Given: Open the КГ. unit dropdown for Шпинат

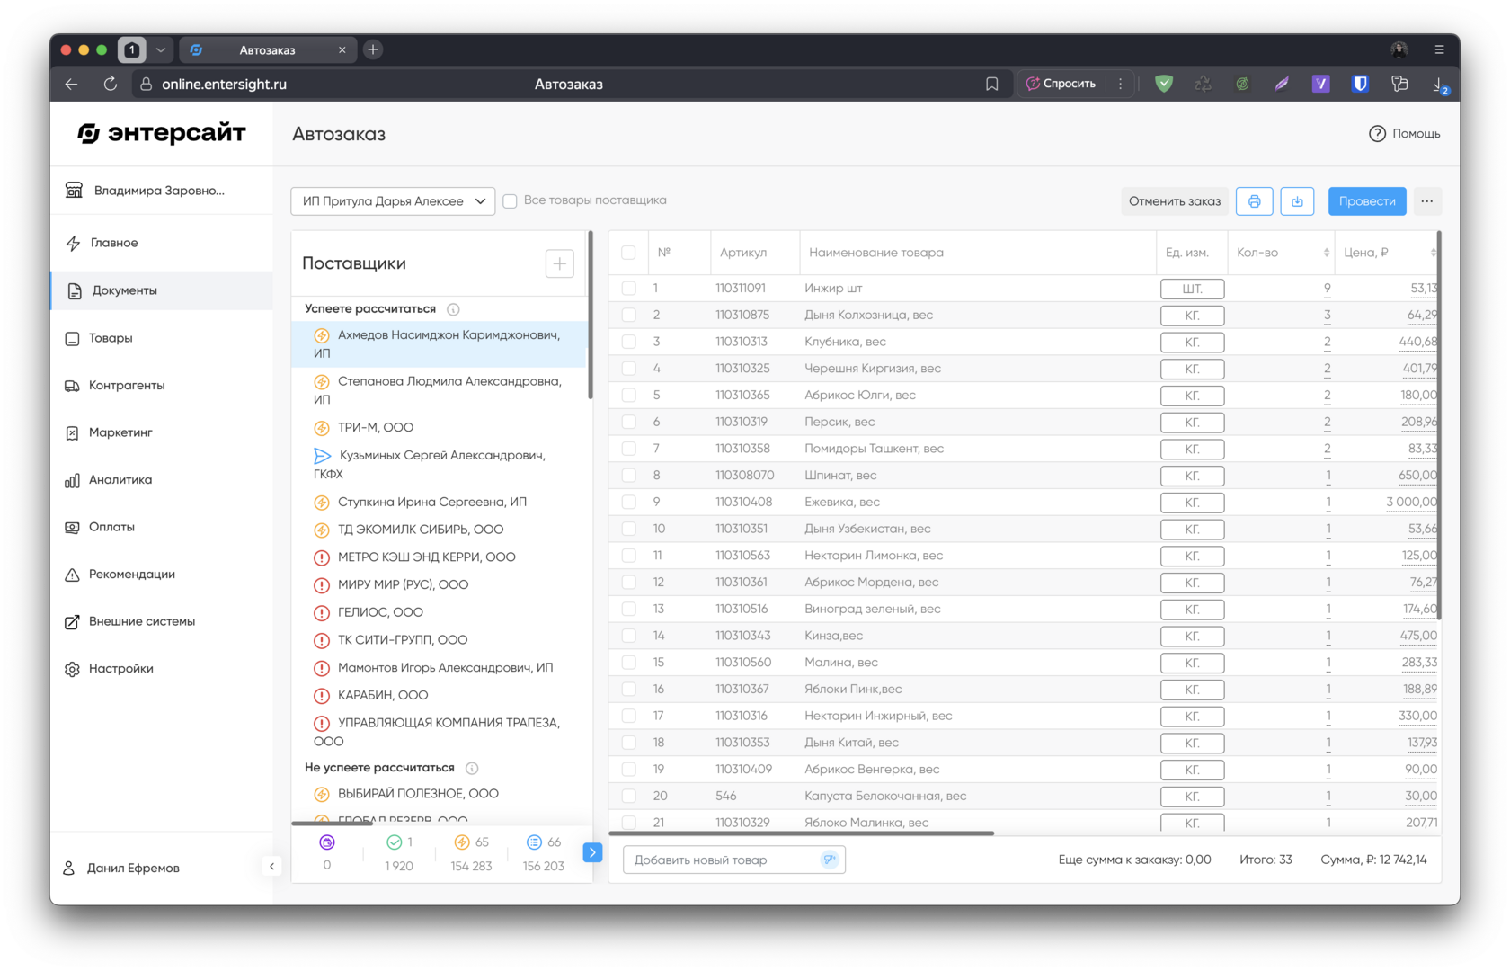Looking at the screenshot, I should coord(1192,476).
